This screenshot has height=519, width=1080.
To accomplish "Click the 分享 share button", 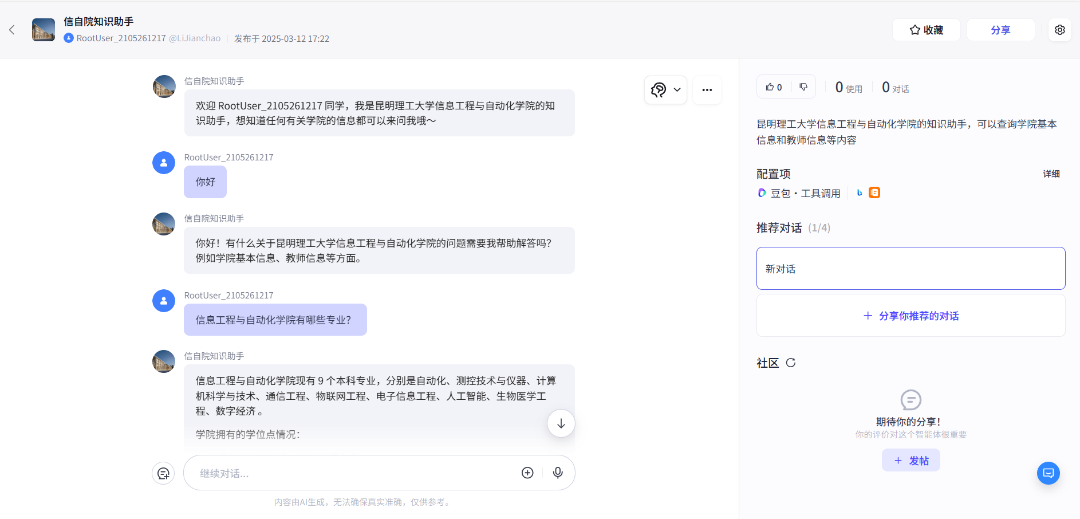I will pyautogui.click(x=1000, y=30).
